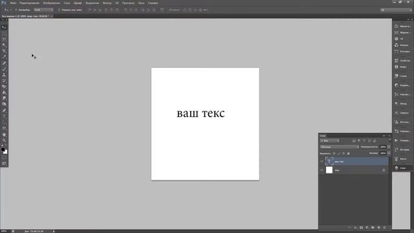Open the Окно menu
Screen dimensions: 414x233
pos(141,3)
